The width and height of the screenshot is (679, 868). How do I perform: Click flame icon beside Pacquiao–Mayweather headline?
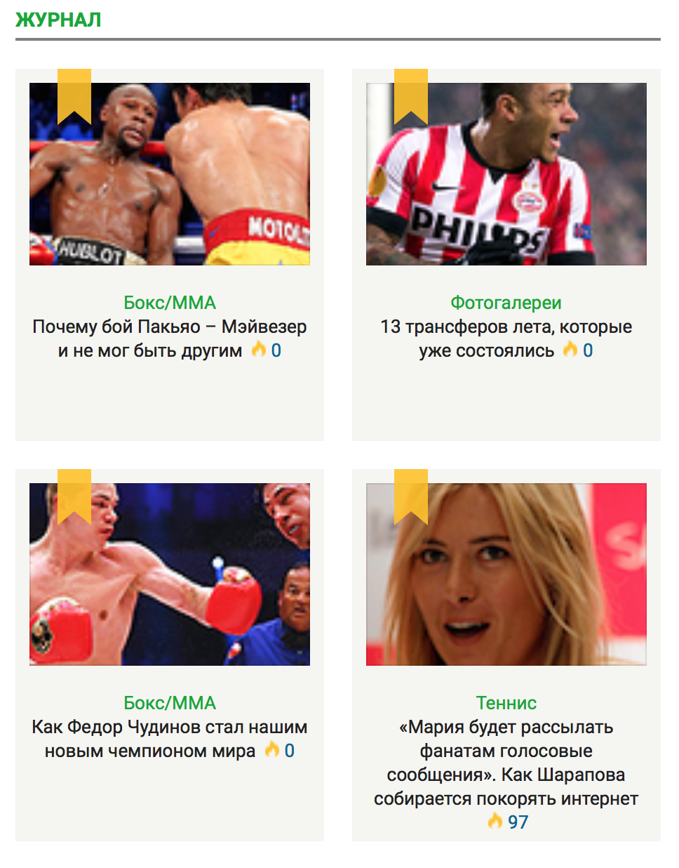259,349
